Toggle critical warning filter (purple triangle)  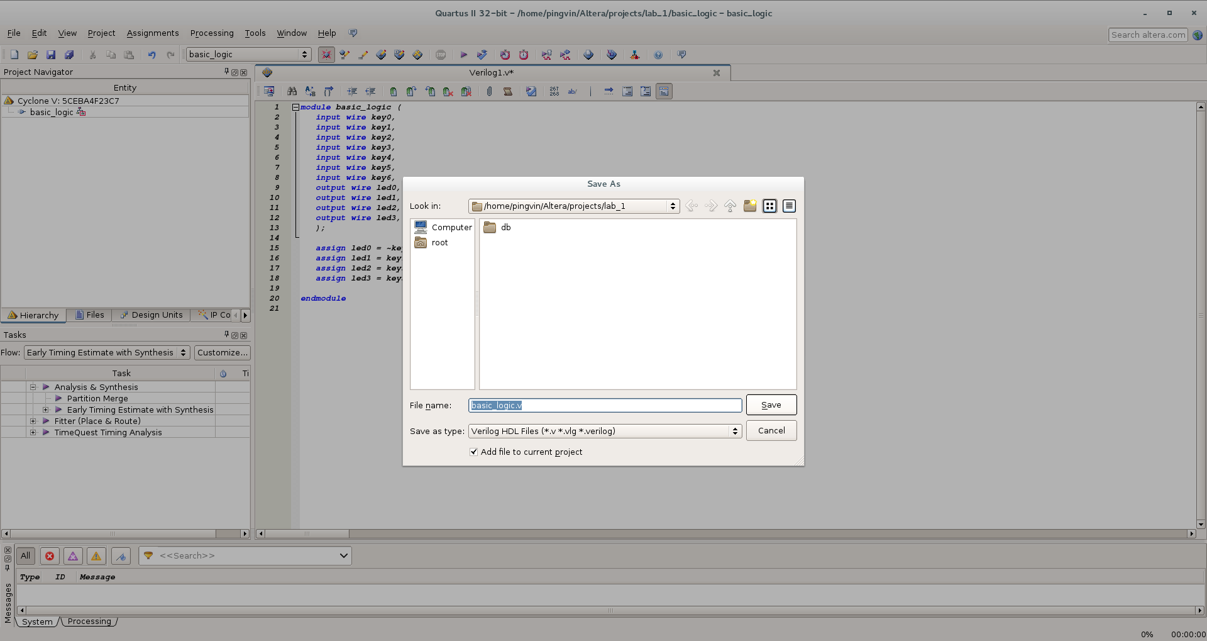pos(73,555)
